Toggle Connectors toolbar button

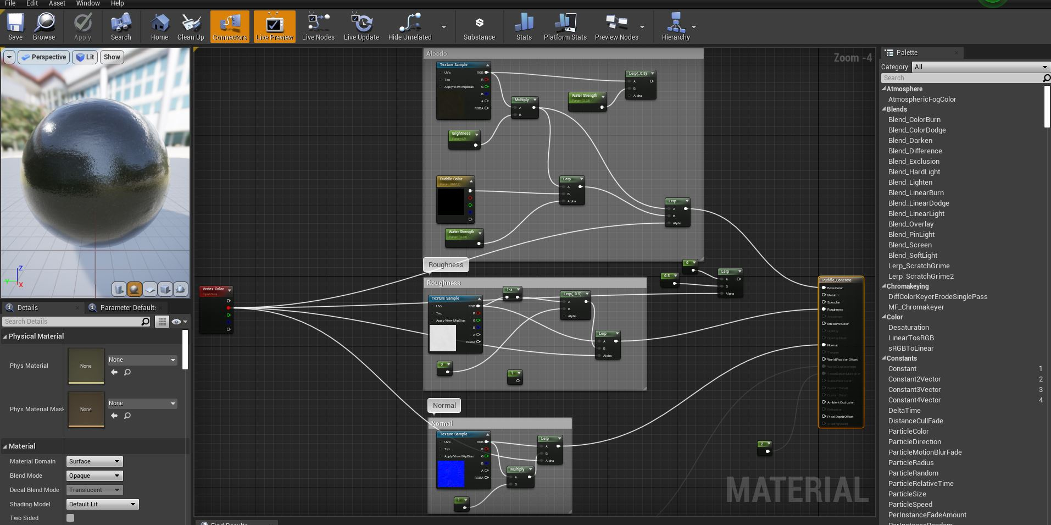[x=230, y=26]
